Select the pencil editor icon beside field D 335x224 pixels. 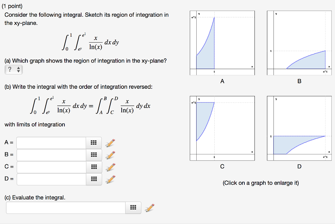(x=110, y=179)
